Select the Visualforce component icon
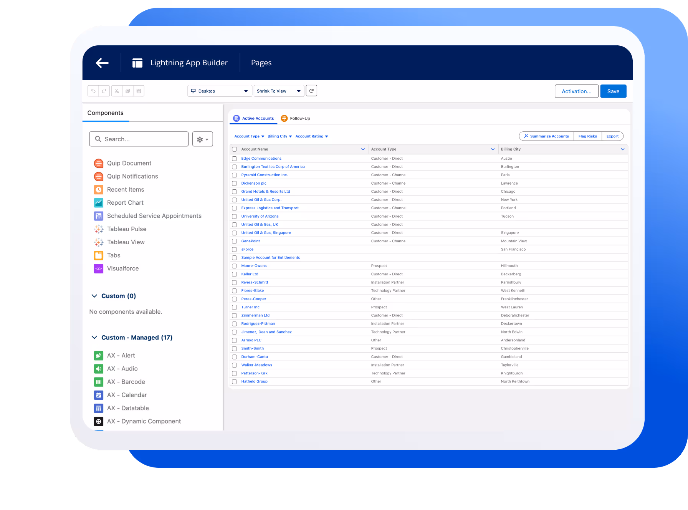688x510 pixels. (x=99, y=268)
